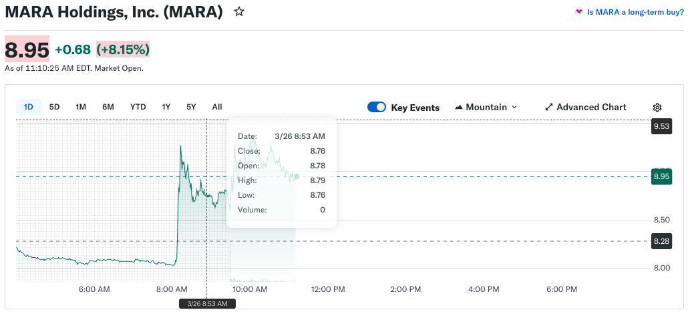Click the 8.50 price axis label
The image size is (690, 314).
tap(661, 220)
